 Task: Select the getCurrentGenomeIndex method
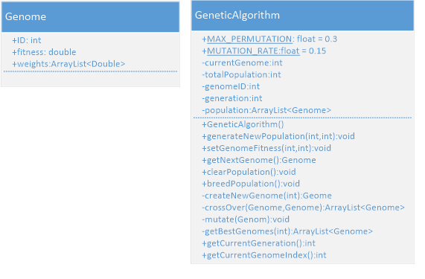click(264, 255)
